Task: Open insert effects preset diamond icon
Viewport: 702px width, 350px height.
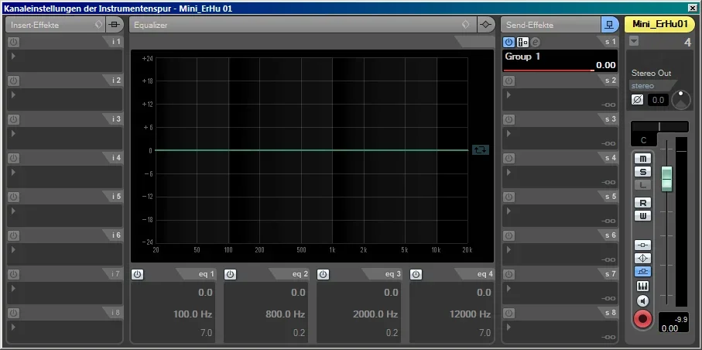Action: tap(98, 25)
